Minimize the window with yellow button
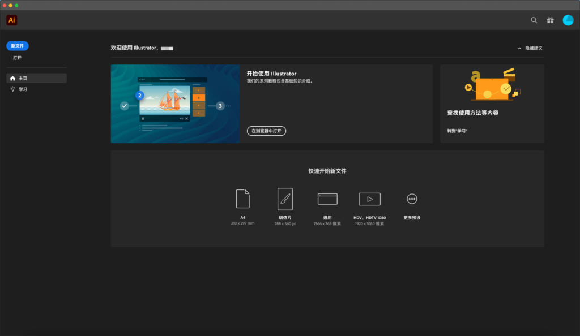580x336 pixels. click(x=10, y=5)
